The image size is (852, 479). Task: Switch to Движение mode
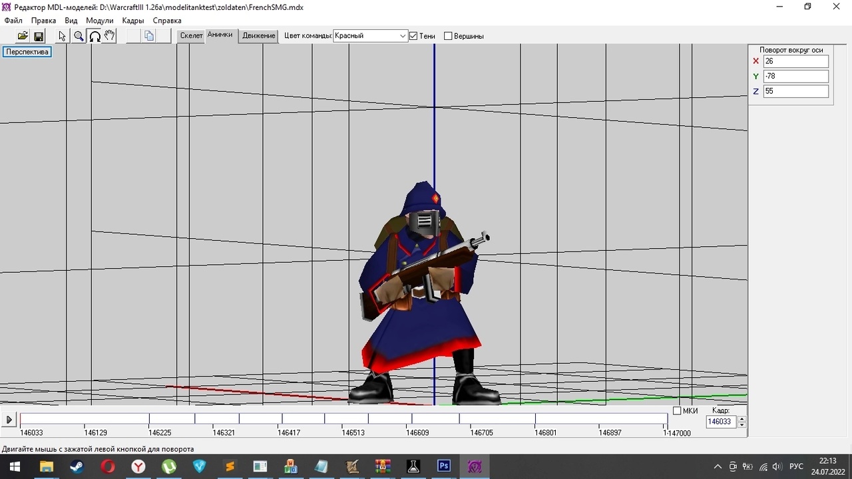tap(259, 36)
